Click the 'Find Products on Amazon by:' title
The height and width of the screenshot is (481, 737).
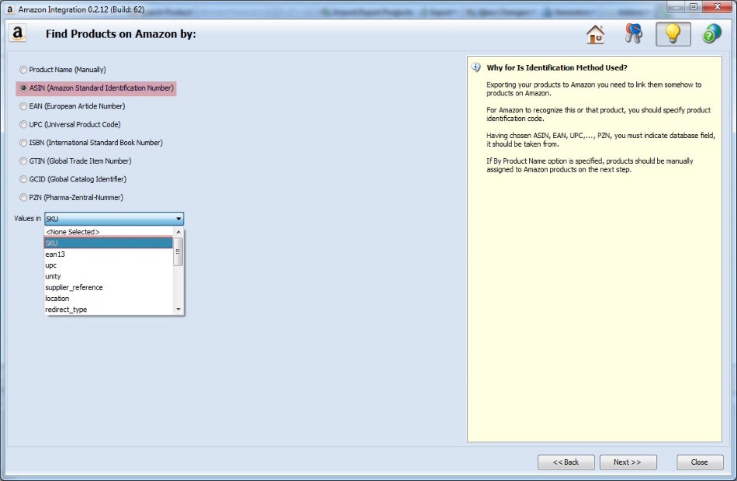(x=121, y=34)
